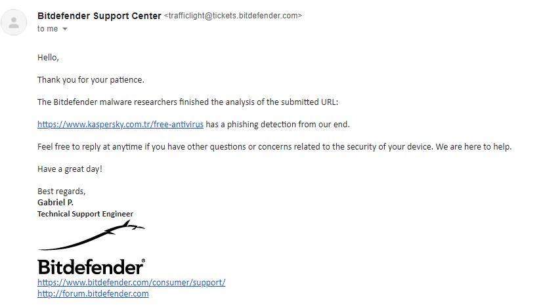Click the signature name Gabriel P.
543x307 pixels.
pyautogui.click(x=56, y=202)
